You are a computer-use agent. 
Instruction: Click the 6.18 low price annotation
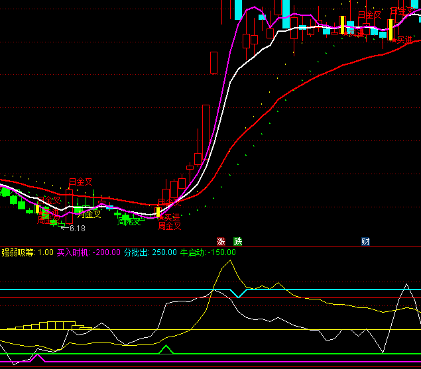click(x=77, y=229)
